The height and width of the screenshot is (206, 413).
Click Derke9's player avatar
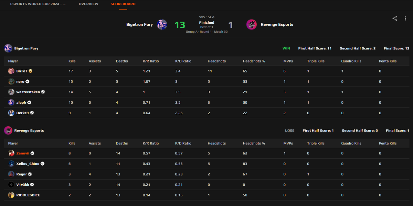pos(10,113)
